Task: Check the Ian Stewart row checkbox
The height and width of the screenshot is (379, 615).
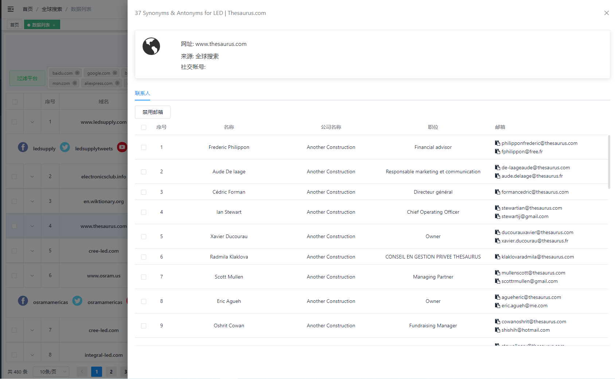Action: tap(144, 212)
